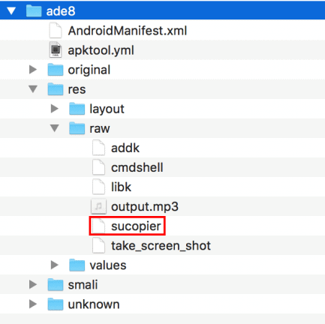The image size is (325, 324).
Task: Select the addk file entry
Action: click(x=125, y=148)
